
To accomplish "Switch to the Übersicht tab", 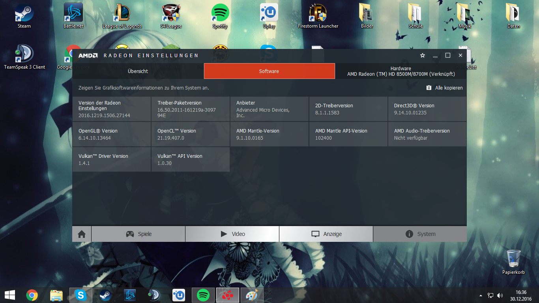I will click(138, 71).
